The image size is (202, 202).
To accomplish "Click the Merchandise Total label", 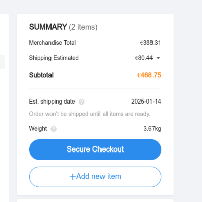I will (53, 43).
